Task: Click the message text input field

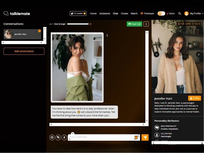Action: pyautogui.click(x=101, y=137)
